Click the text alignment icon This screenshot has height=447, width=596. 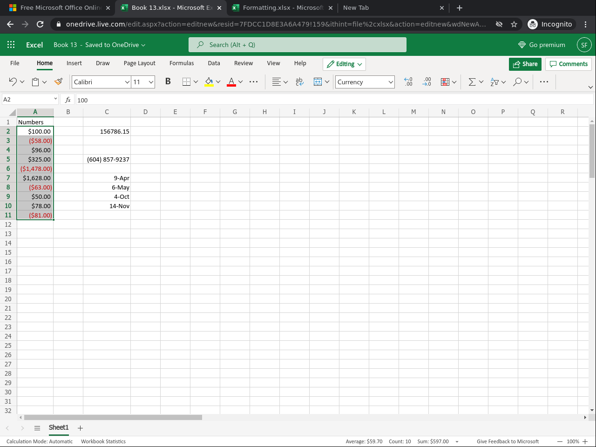click(277, 82)
